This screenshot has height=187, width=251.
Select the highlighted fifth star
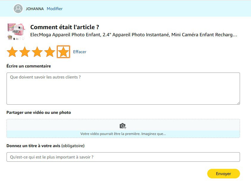pyautogui.click(x=63, y=52)
